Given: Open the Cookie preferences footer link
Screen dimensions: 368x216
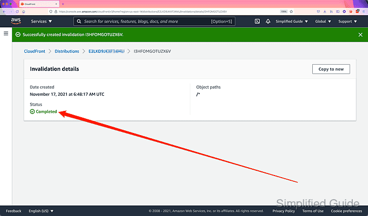Looking at the screenshot, I should click(x=346, y=211).
